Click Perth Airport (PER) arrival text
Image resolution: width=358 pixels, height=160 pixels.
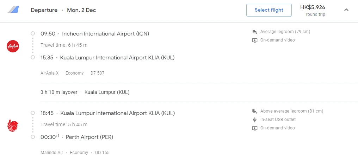click(x=92, y=137)
